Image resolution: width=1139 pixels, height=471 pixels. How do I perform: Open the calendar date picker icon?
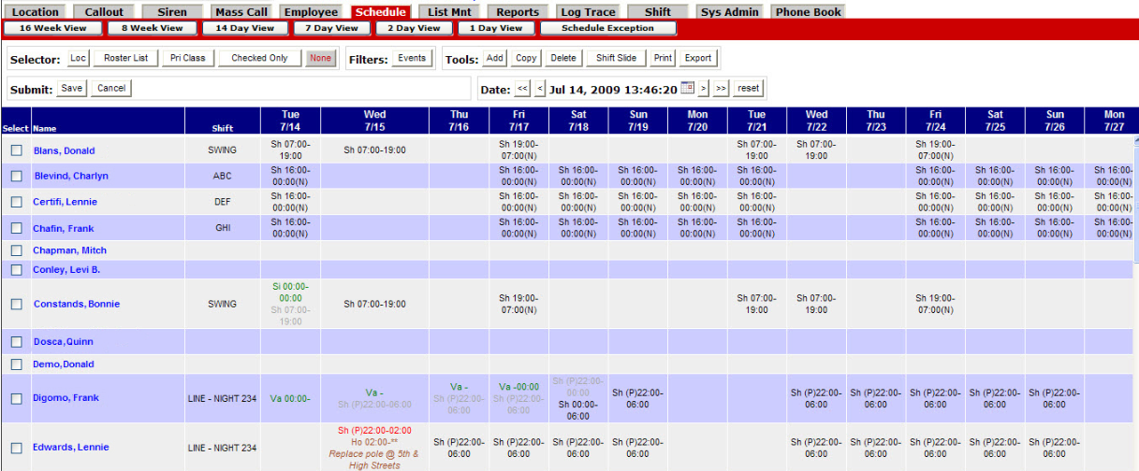click(x=687, y=88)
